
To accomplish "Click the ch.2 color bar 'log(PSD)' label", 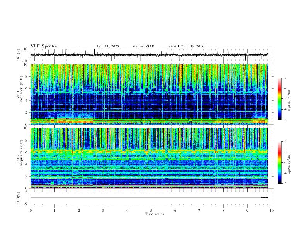I will [x=289, y=164].
